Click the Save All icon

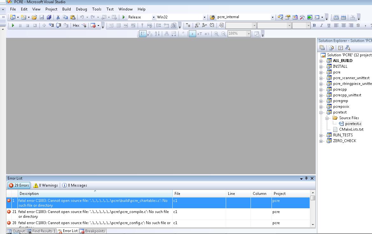pos(49,17)
